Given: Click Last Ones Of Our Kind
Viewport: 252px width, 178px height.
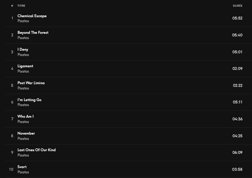Looking at the screenshot, I should [36, 150].
